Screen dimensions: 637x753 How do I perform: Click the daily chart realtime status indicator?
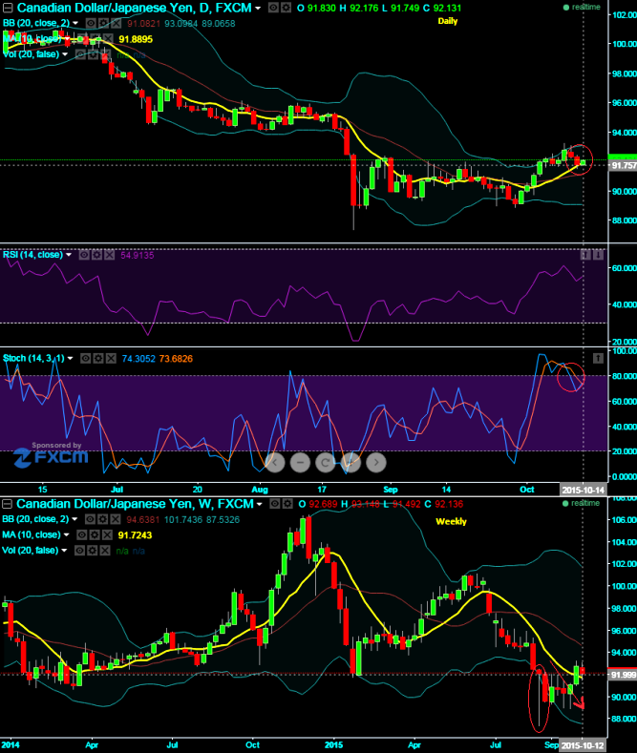[x=582, y=8]
